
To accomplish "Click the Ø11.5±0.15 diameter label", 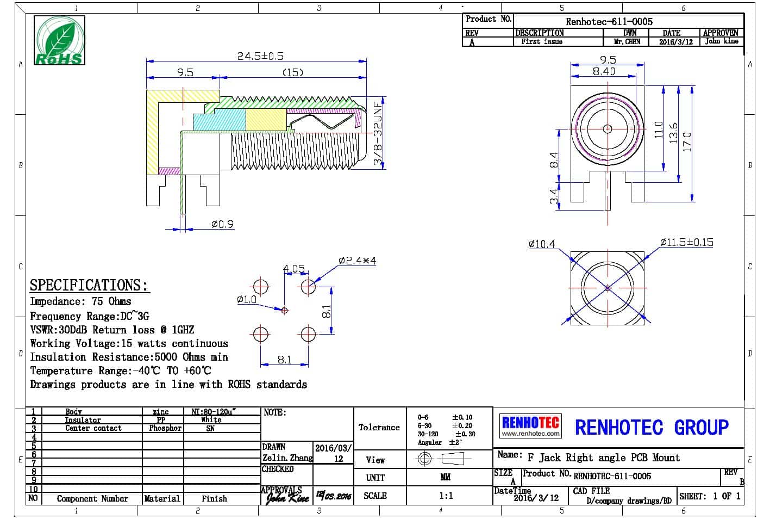I will tap(686, 242).
